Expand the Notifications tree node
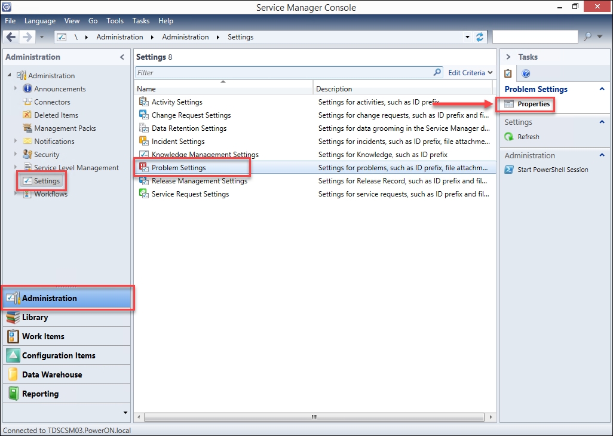The image size is (613, 436). 16,140
